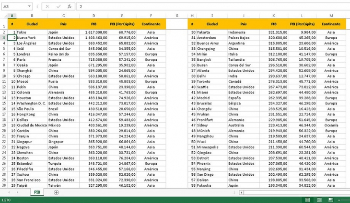This screenshot has height=203, width=350.
Task: Select the cell containing Singapur city name
Action: 32,142
